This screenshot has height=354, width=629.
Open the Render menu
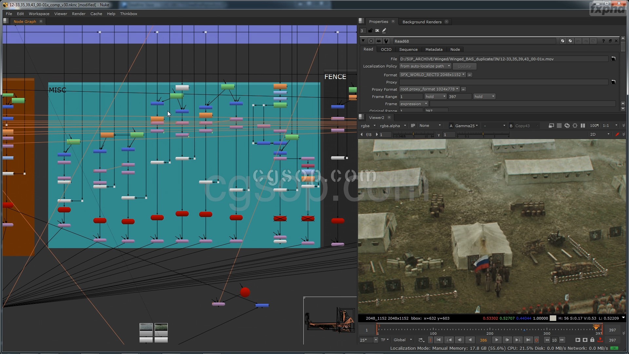click(79, 14)
